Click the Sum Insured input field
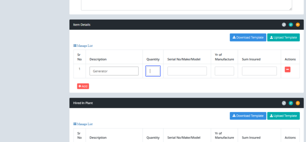Image resolution: width=306 pixels, height=142 pixels. [259, 71]
